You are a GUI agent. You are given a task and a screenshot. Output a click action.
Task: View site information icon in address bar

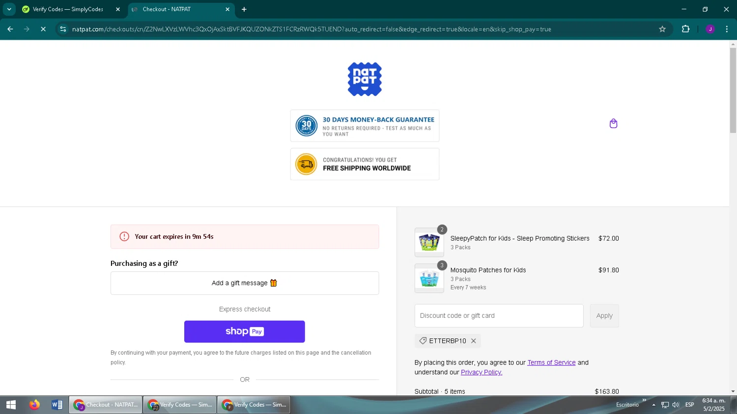click(63, 29)
